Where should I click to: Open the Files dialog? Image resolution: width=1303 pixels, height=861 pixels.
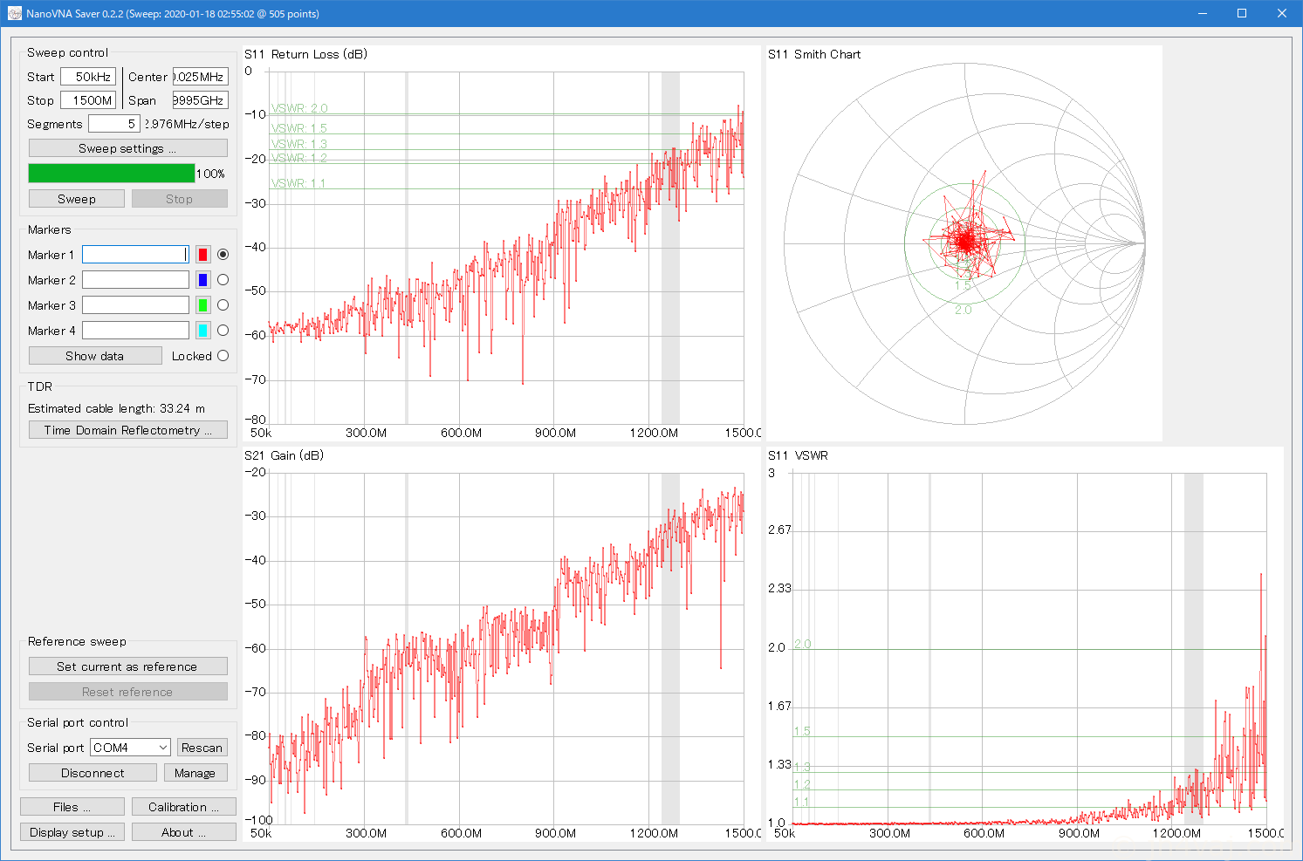click(x=72, y=807)
